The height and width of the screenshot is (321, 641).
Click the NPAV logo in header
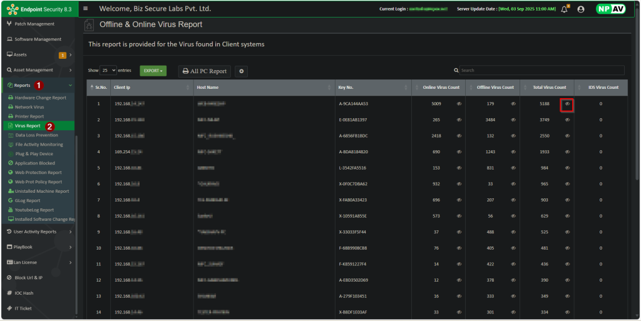coord(612,9)
